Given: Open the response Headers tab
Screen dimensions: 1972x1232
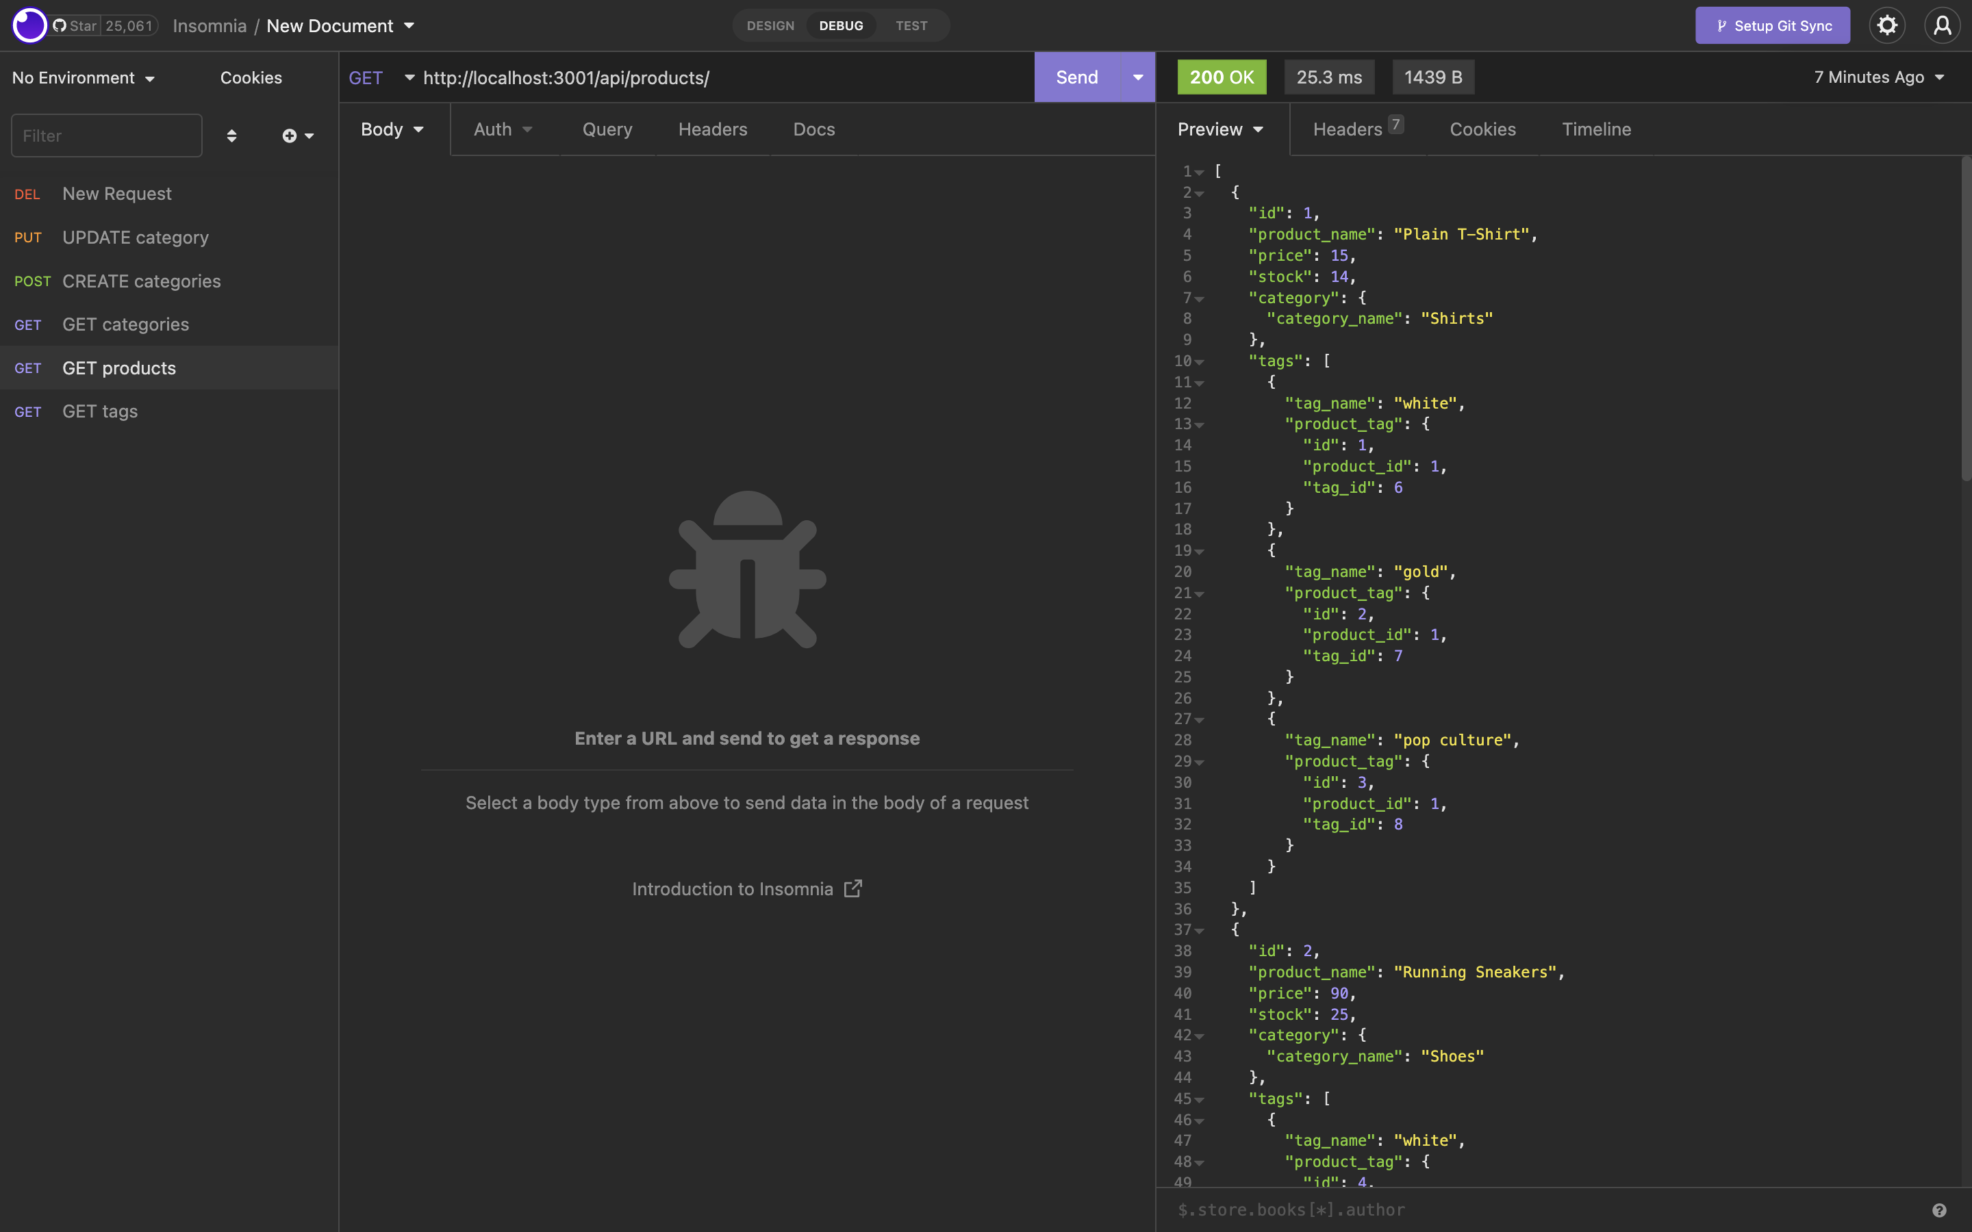Looking at the screenshot, I should pos(1358,129).
